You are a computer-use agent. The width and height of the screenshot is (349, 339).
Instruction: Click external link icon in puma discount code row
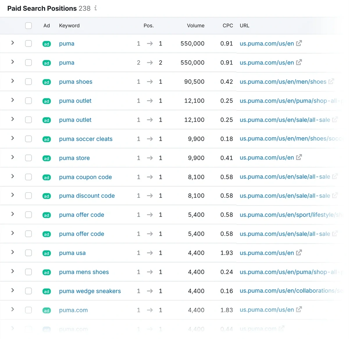click(335, 196)
